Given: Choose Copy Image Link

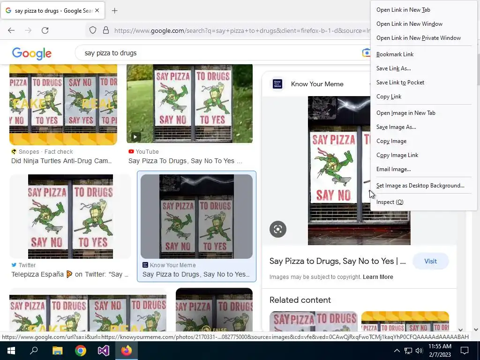Looking at the screenshot, I should pos(423,155).
